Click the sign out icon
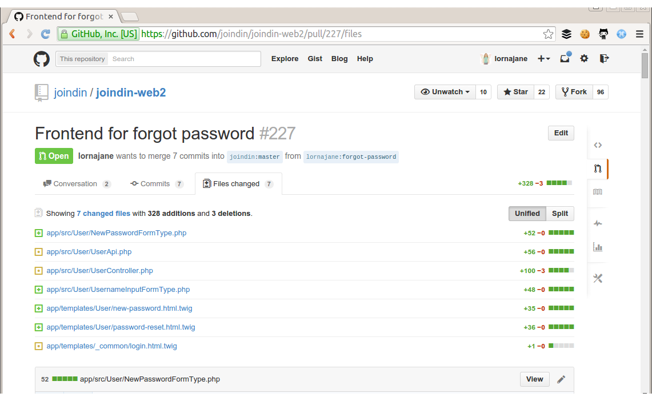Screen dimensions: 652x401 [x=604, y=58]
